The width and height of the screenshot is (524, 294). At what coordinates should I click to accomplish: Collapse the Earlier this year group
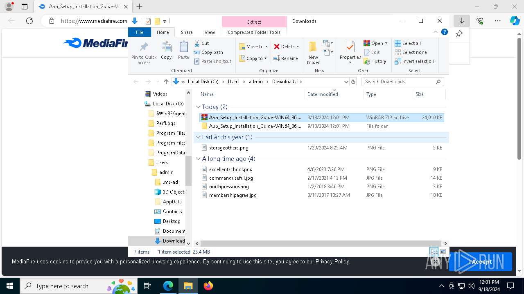click(199, 137)
